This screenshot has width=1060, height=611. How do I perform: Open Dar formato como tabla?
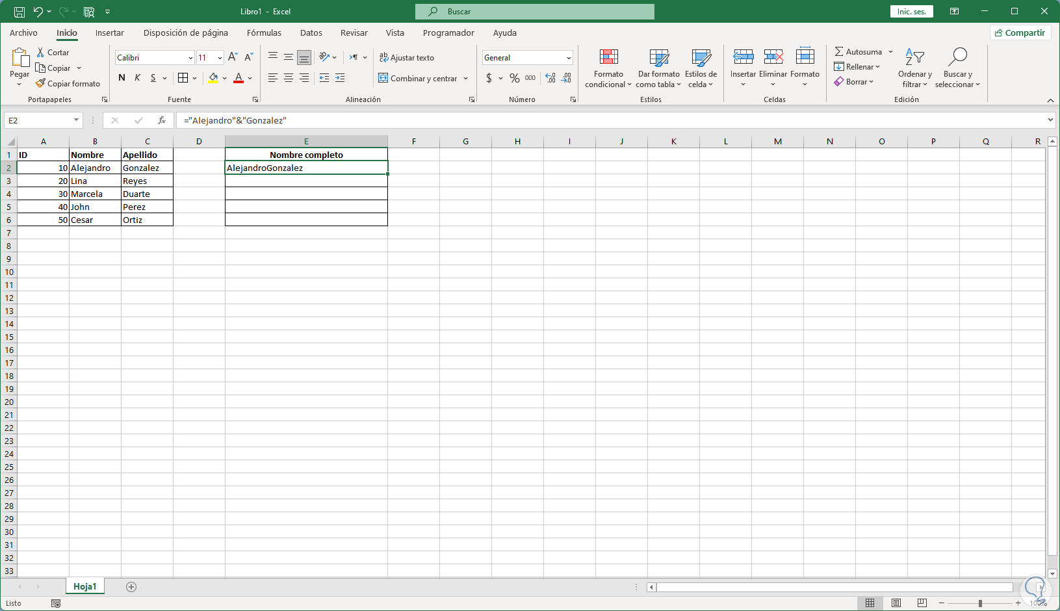click(x=658, y=68)
